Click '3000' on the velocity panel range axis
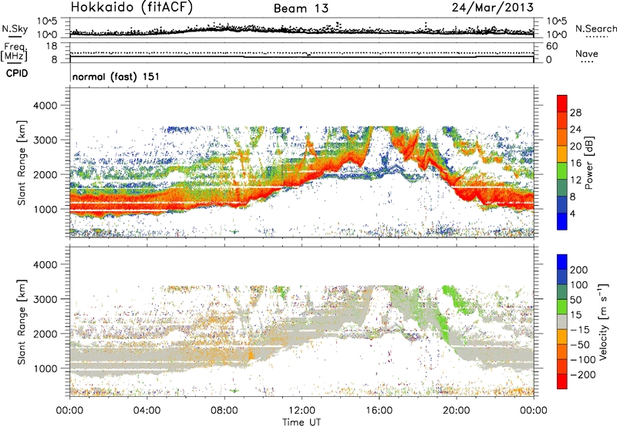Screen dimensions: 617x427 point(46,299)
